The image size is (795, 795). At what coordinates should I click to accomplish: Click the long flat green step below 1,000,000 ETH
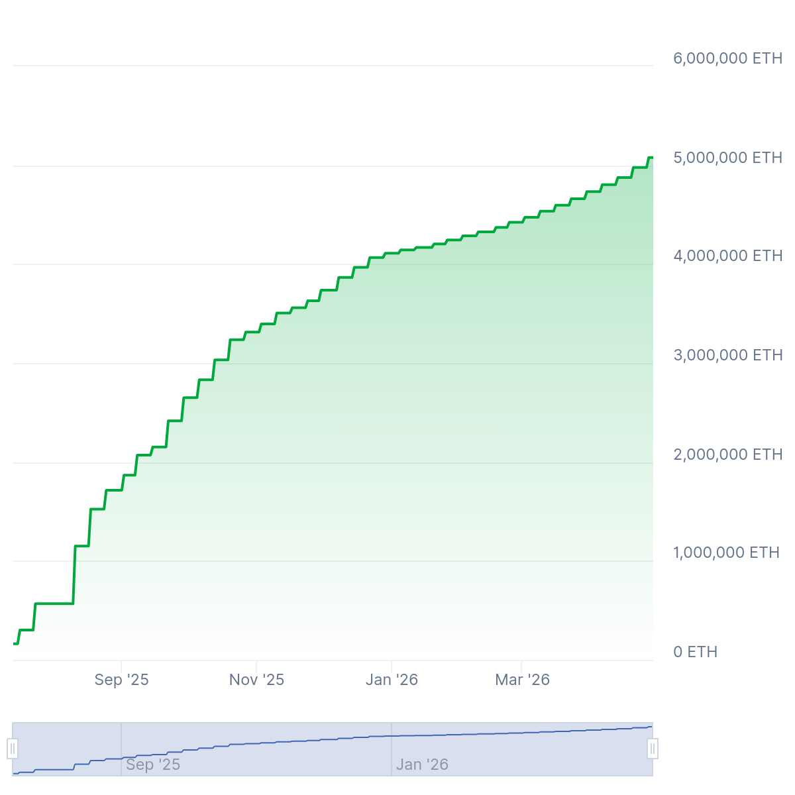click(x=53, y=604)
